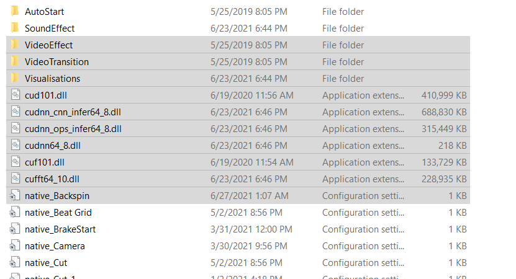Viewport: 516px width, 279px height.
Task: Click the AutoStart folder name
Action: click(x=45, y=12)
